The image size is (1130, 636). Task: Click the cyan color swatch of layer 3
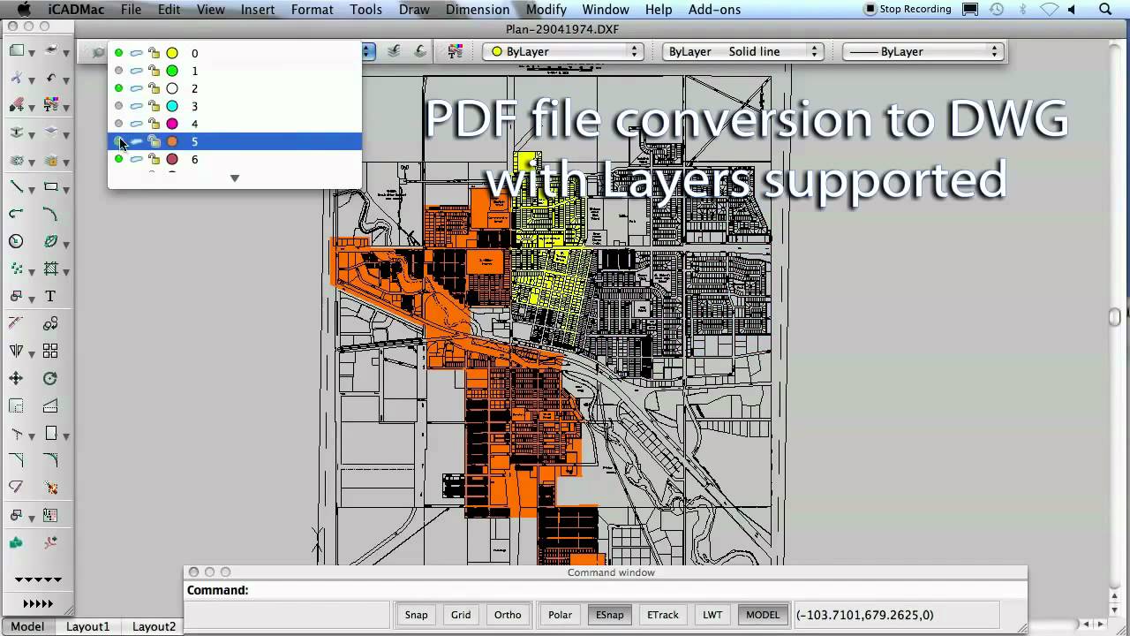click(172, 106)
